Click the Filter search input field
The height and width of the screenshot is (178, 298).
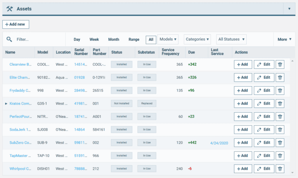click(39, 39)
